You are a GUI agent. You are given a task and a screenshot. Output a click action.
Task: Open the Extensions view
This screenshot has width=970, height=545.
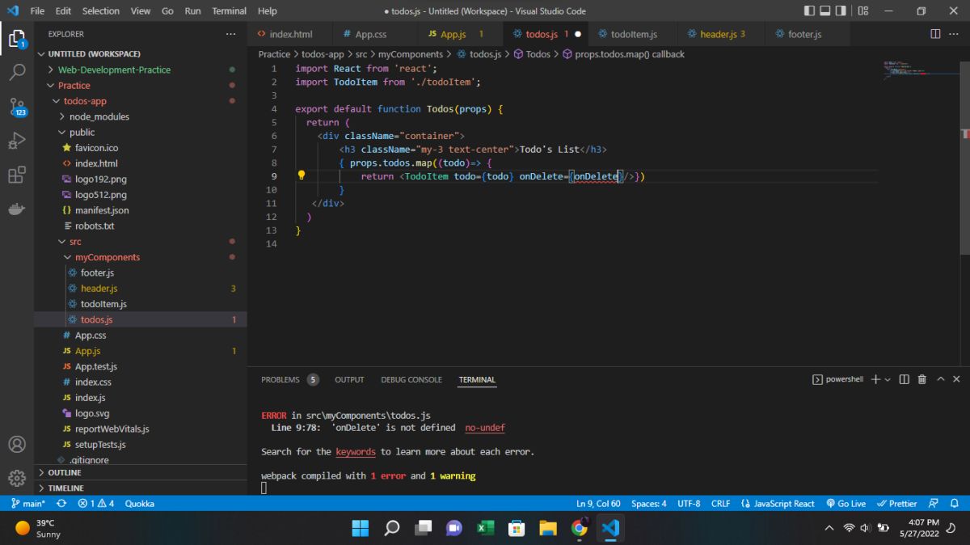click(x=16, y=175)
